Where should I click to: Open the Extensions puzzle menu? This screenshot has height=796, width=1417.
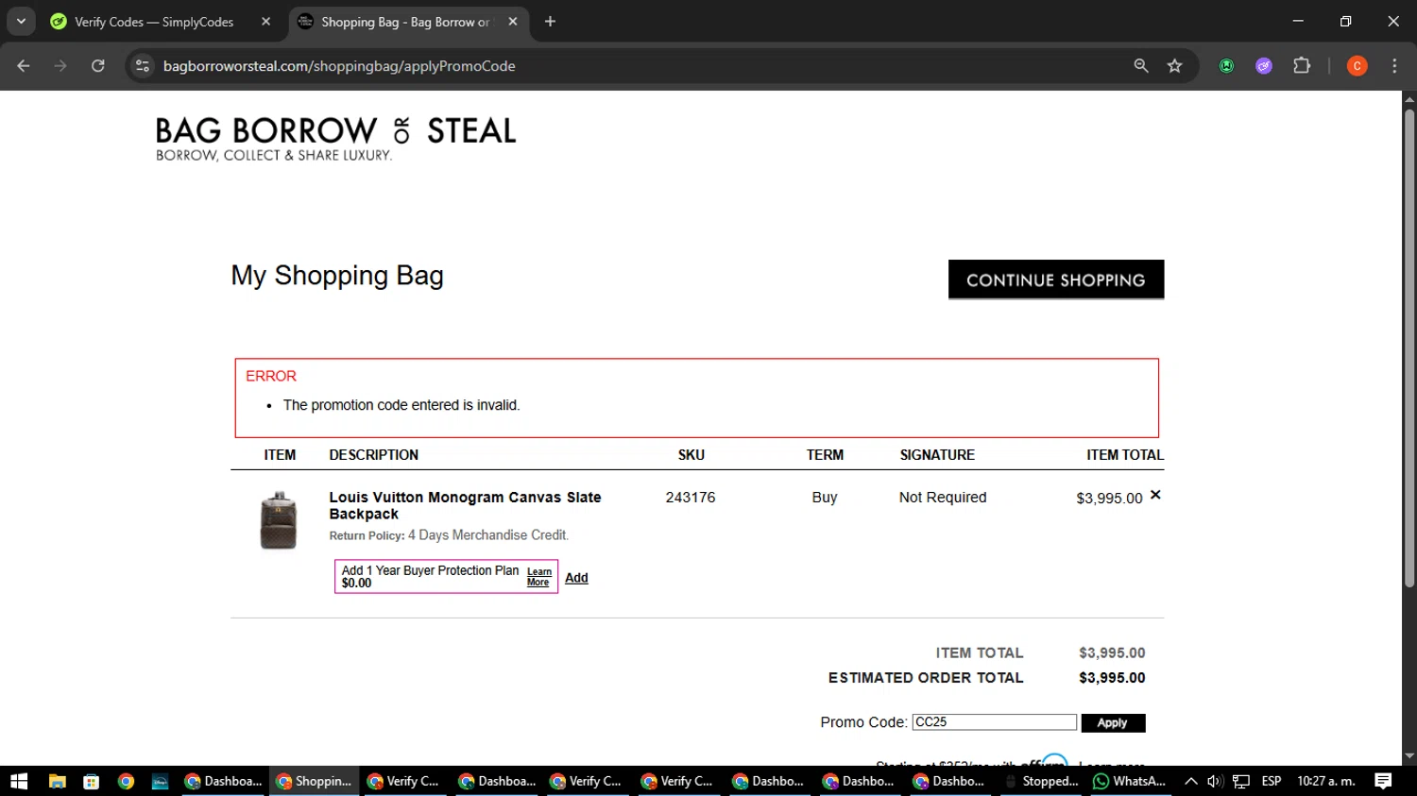[x=1302, y=66]
